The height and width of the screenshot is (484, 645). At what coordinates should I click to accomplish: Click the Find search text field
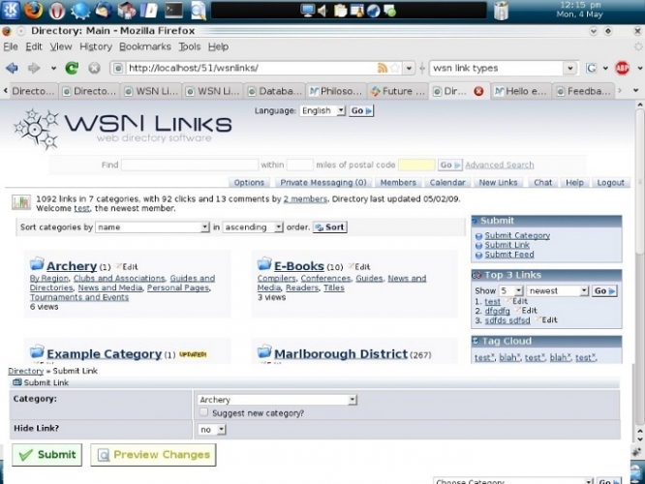[189, 166]
